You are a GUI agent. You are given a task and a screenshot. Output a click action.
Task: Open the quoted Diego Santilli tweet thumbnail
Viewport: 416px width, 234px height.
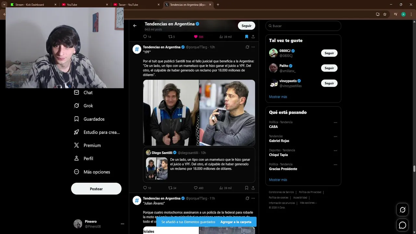[157, 169]
